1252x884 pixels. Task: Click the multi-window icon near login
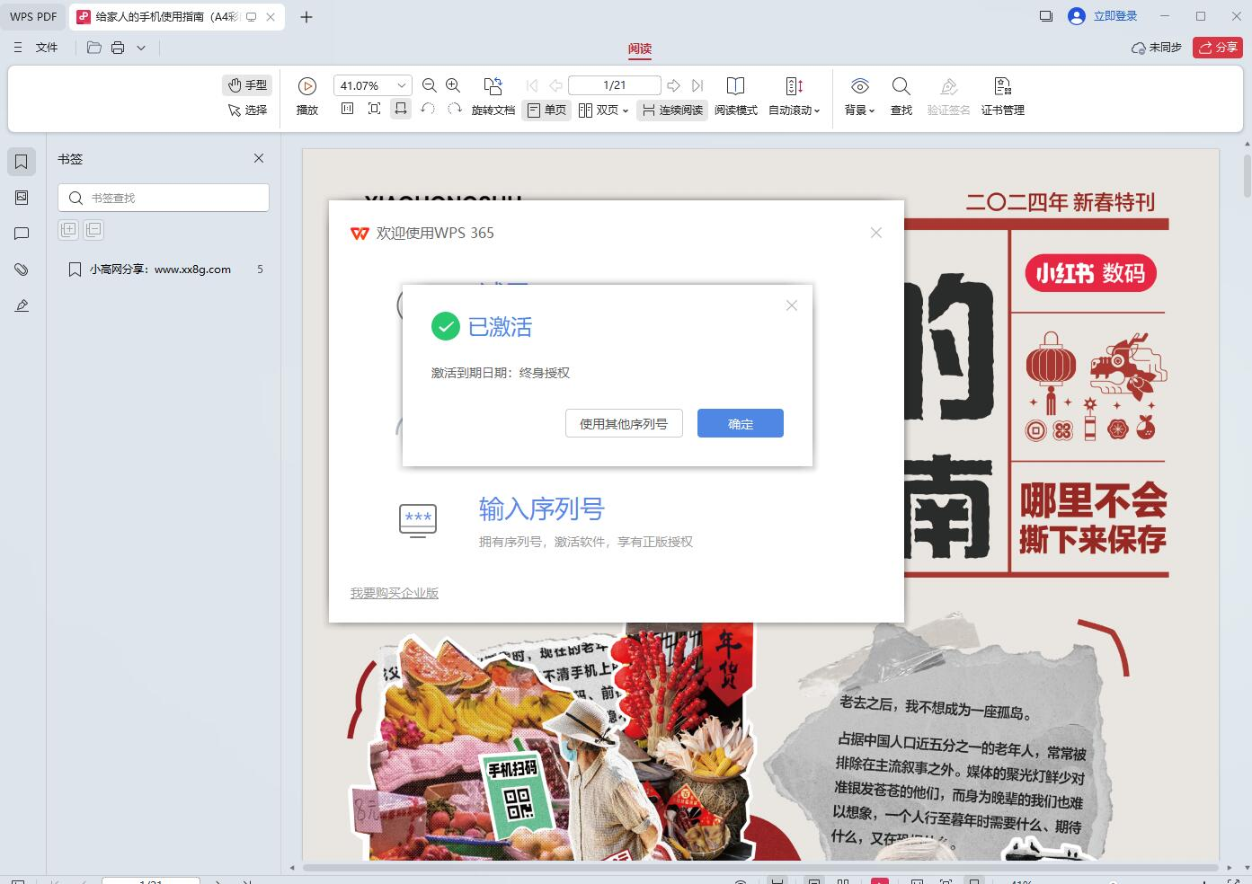click(1045, 16)
